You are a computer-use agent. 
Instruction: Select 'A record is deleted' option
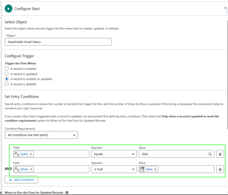click(x=7, y=84)
